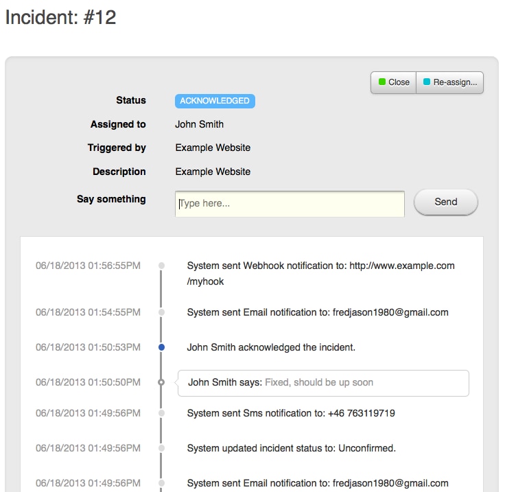The width and height of the screenshot is (505, 492).
Task: Click the Incident: #12 page heading
Action: [60, 17]
